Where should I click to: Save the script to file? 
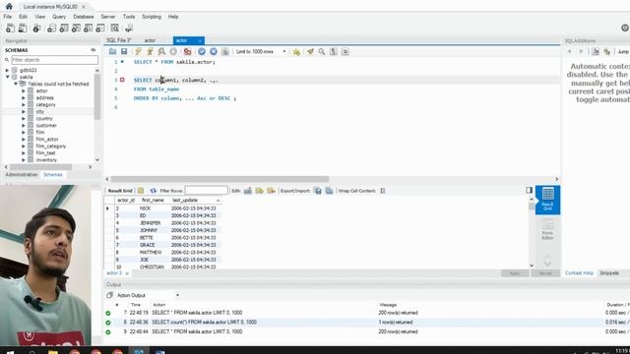coord(124,51)
